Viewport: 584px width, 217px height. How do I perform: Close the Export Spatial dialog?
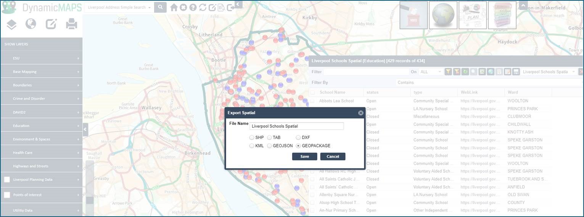[x=360, y=113]
